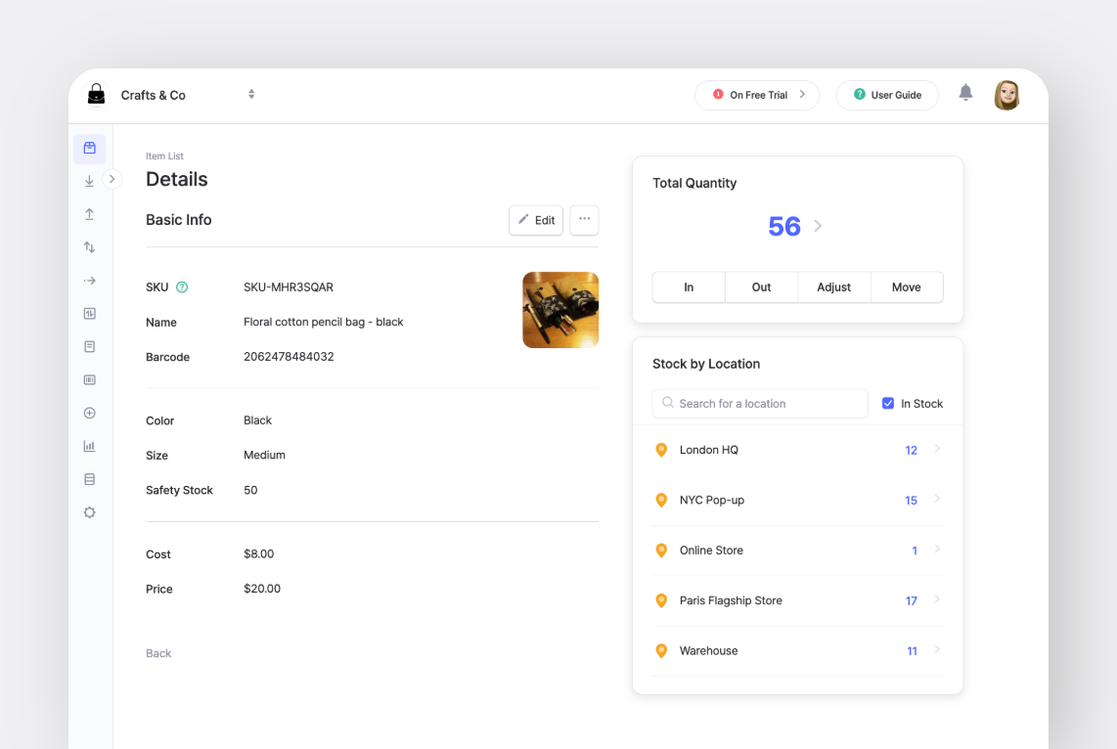Click the Warehouse location pin icon
This screenshot has height=749, width=1117.
pyautogui.click(x=661, y=651)
